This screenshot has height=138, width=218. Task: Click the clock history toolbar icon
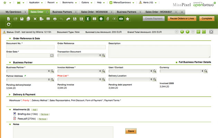point(101,19)
